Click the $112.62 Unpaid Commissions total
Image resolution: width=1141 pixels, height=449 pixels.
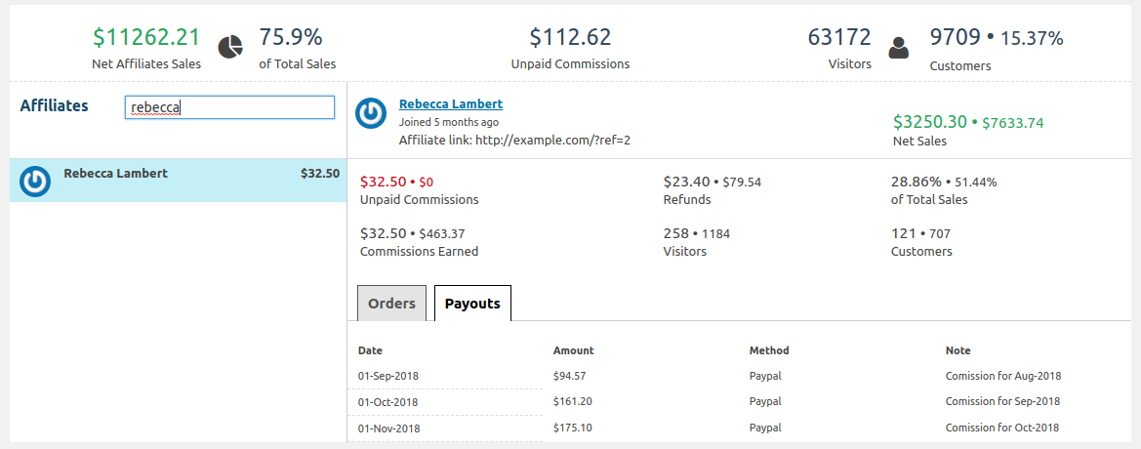pos(570,37)
